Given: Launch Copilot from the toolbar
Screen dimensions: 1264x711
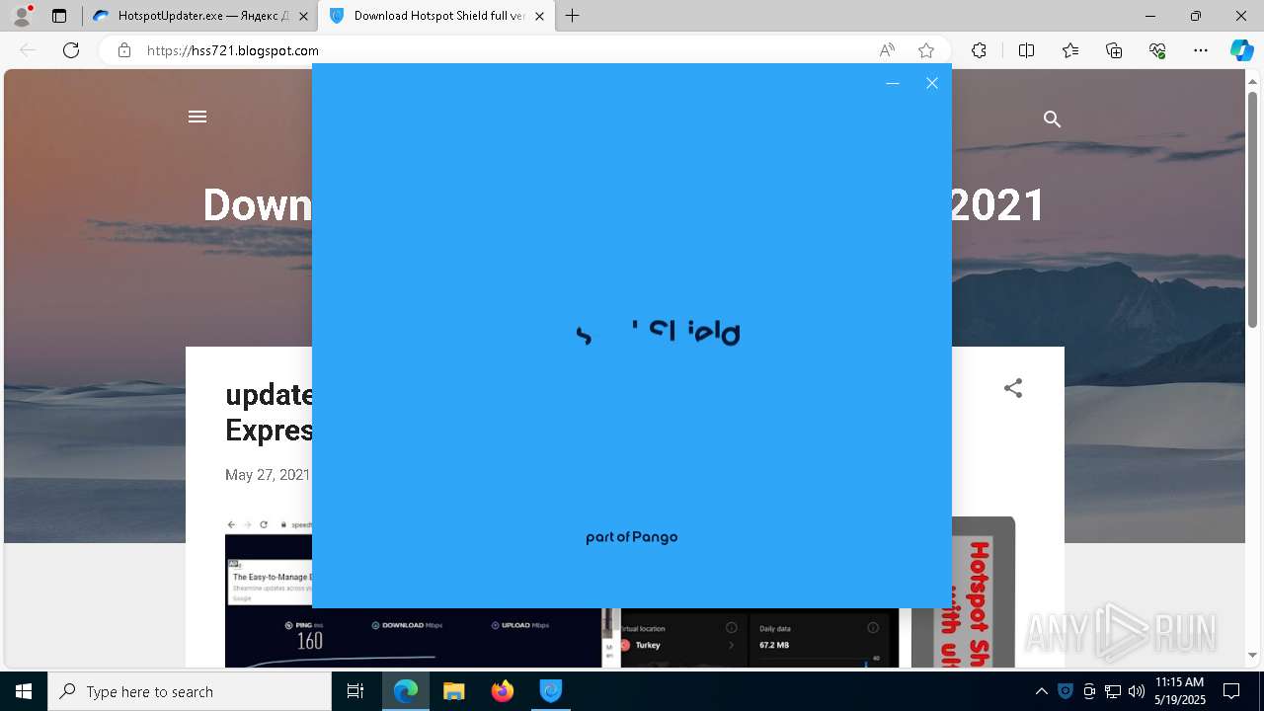Looking at the screenshot, I should point(1241,50).
